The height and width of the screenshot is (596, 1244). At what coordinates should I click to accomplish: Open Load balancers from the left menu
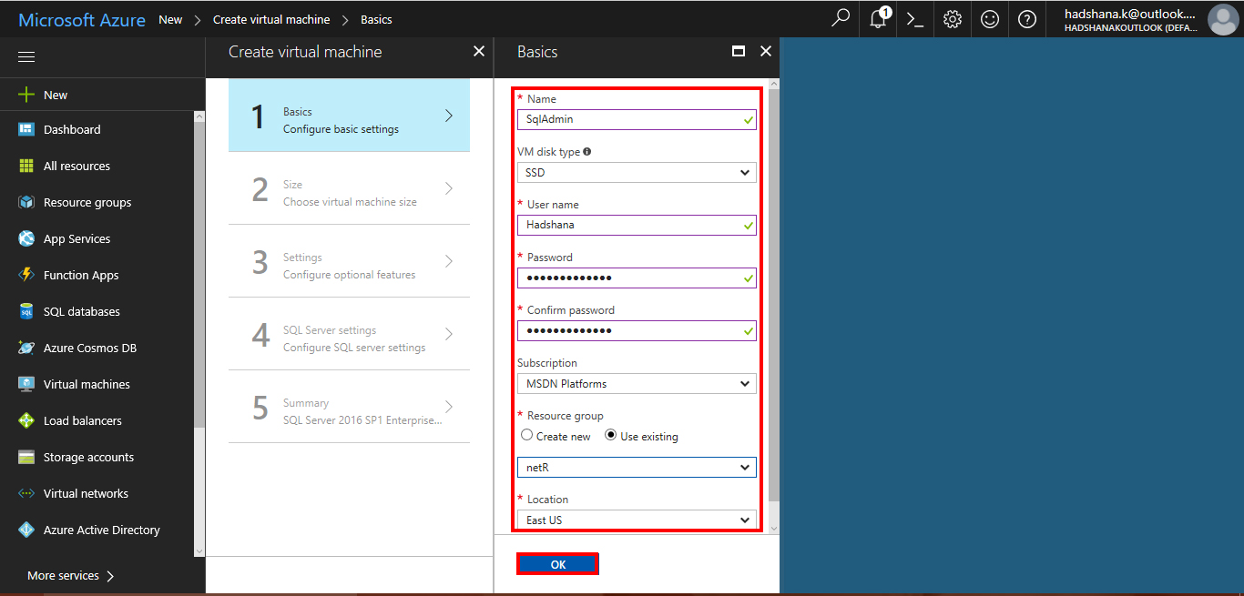[x=85, y=420]
